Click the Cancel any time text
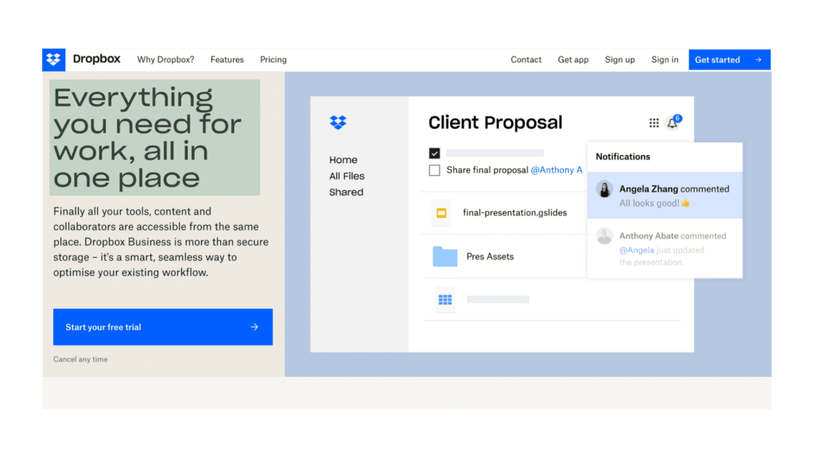Image resolution: width=814 pixels, height=458 pixels. (x=80, y=359)
